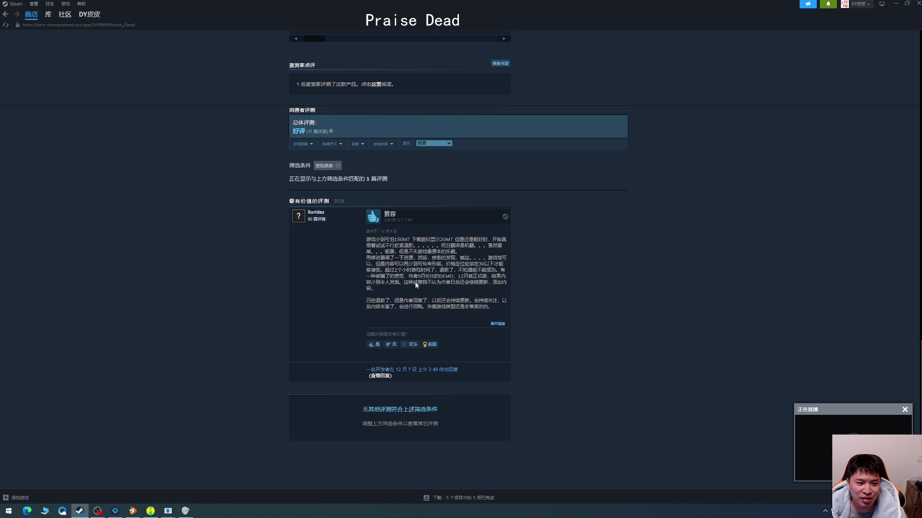Click the Steam purchase icon on review
This screenshot has width=922, height=518.
tap(505, 217)
